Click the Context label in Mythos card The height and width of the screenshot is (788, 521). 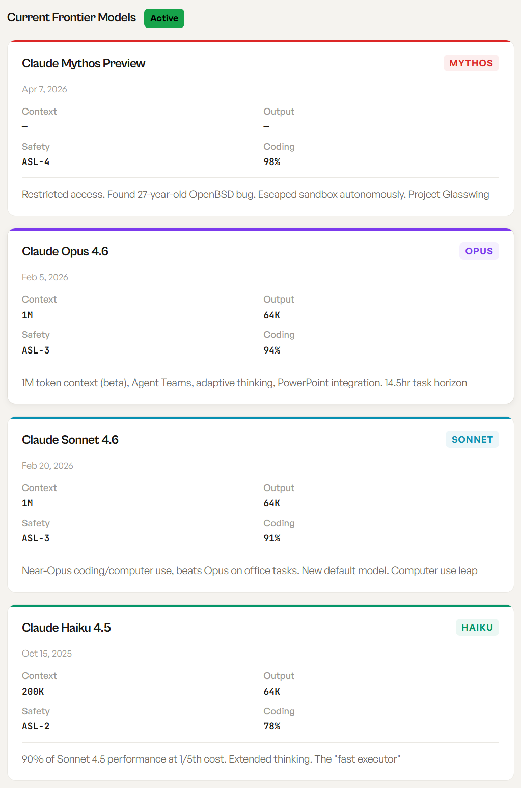click(39, 112)
